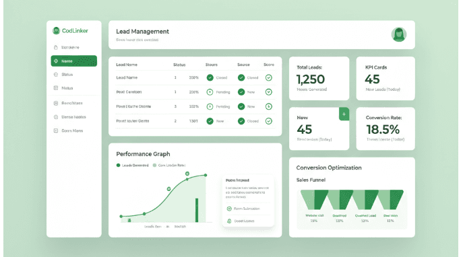Click first row's Score circle check icon
Image resolution: width=463 pixels, height=257 pixels.
tap(269, 77)
